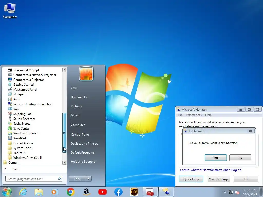The height and width of the screenshot is (197, 263).
Task: Click the program list scroll up arrow
Action: pos(64,70)
